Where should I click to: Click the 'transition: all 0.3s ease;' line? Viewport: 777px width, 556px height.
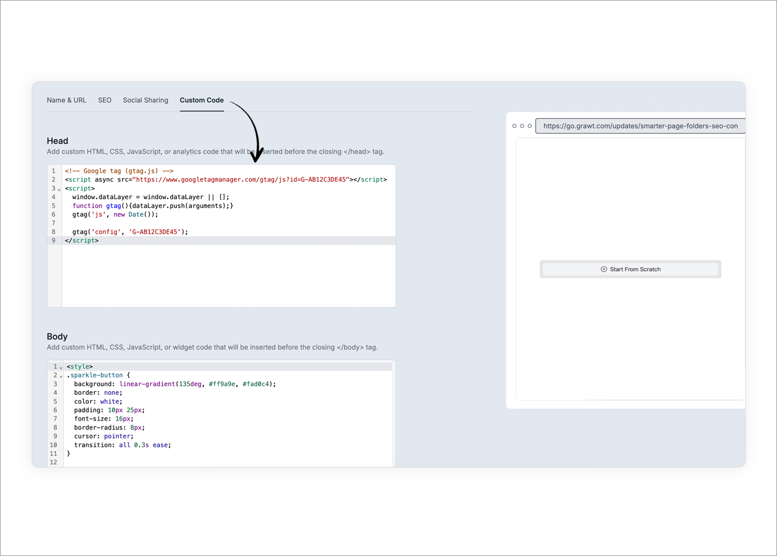[122, 445]
